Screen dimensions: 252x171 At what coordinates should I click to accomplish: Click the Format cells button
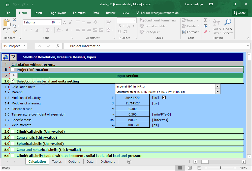[x=191, y=32]
